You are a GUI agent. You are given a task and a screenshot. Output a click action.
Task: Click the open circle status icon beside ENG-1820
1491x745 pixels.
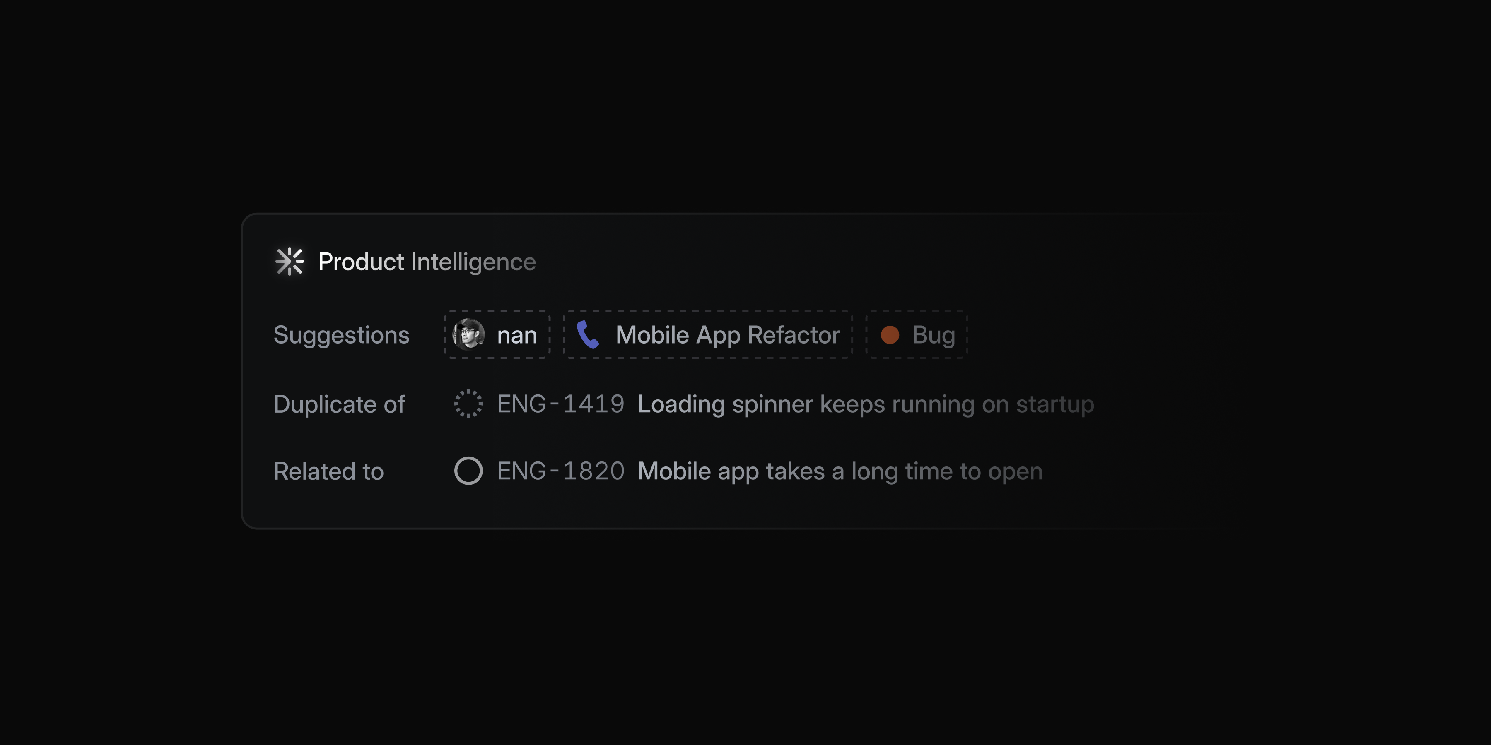coord(469,471)
